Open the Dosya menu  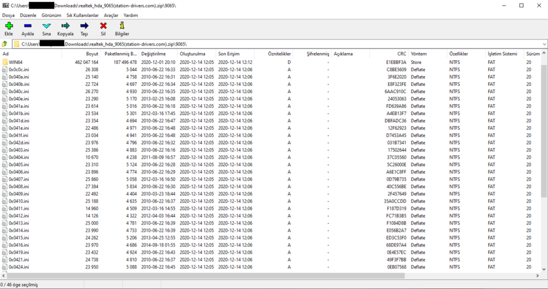tap(9, 15)
